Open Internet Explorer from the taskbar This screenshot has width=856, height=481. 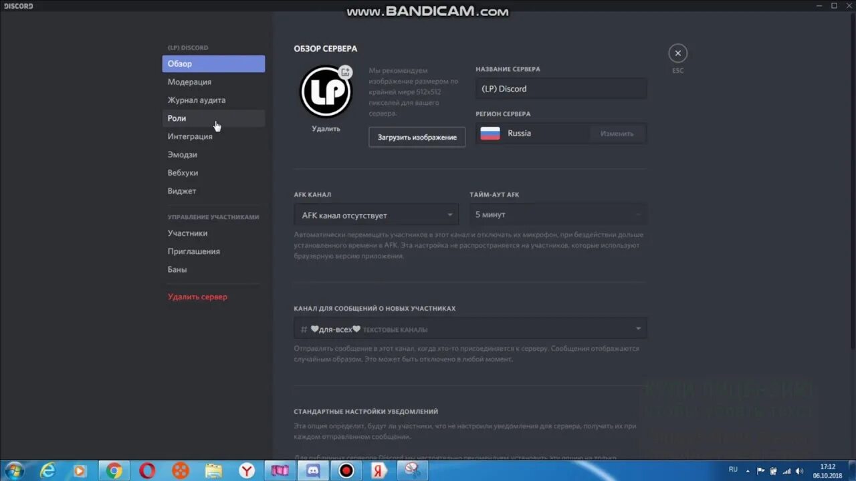click(x=47, y=470)
